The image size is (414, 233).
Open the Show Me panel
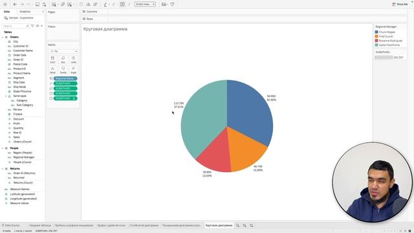(400, 5)
